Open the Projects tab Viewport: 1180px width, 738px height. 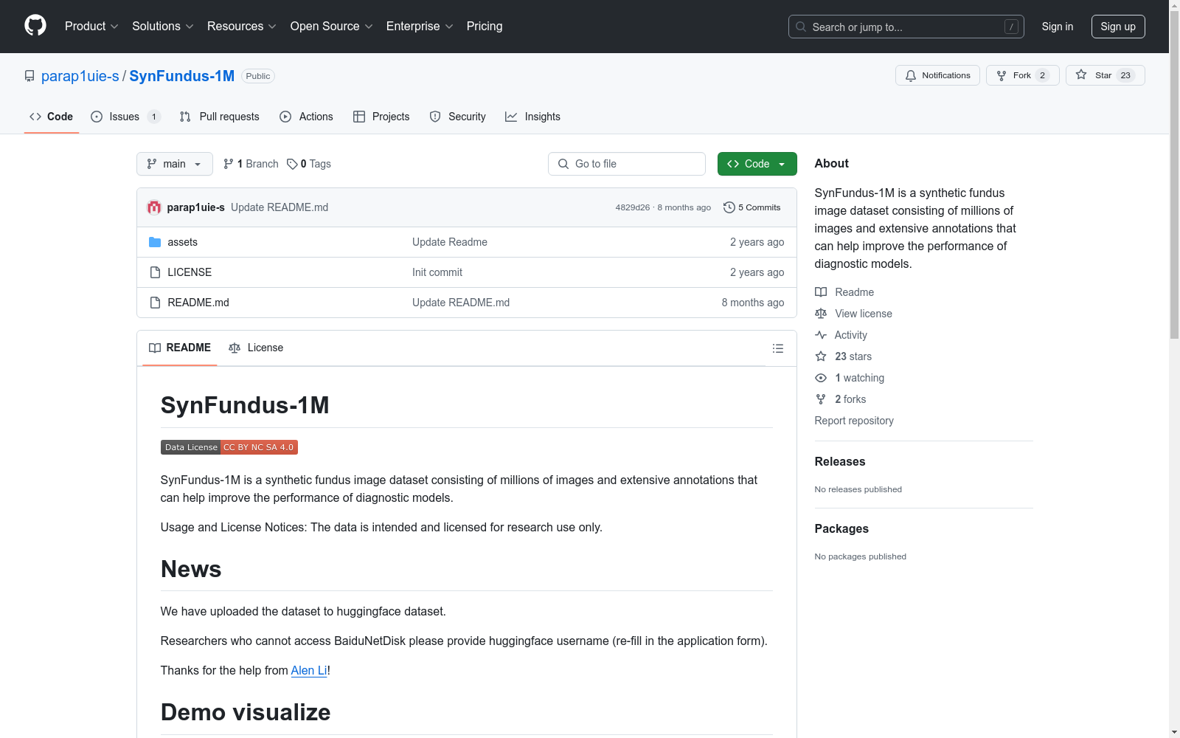point(381,117)
